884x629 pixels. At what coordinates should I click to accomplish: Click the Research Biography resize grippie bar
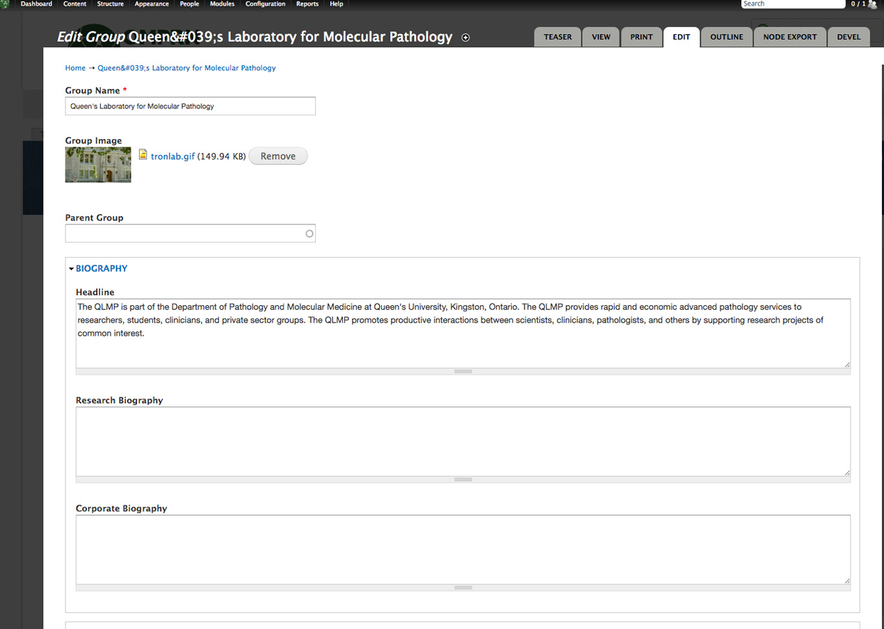[x=463, y=480]
